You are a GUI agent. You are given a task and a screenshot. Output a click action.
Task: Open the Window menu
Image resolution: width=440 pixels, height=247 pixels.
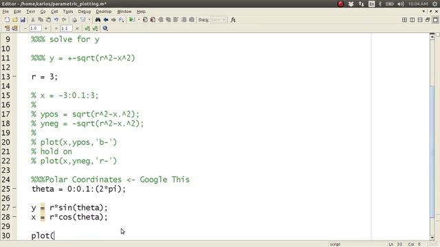[x=124, y=12]
